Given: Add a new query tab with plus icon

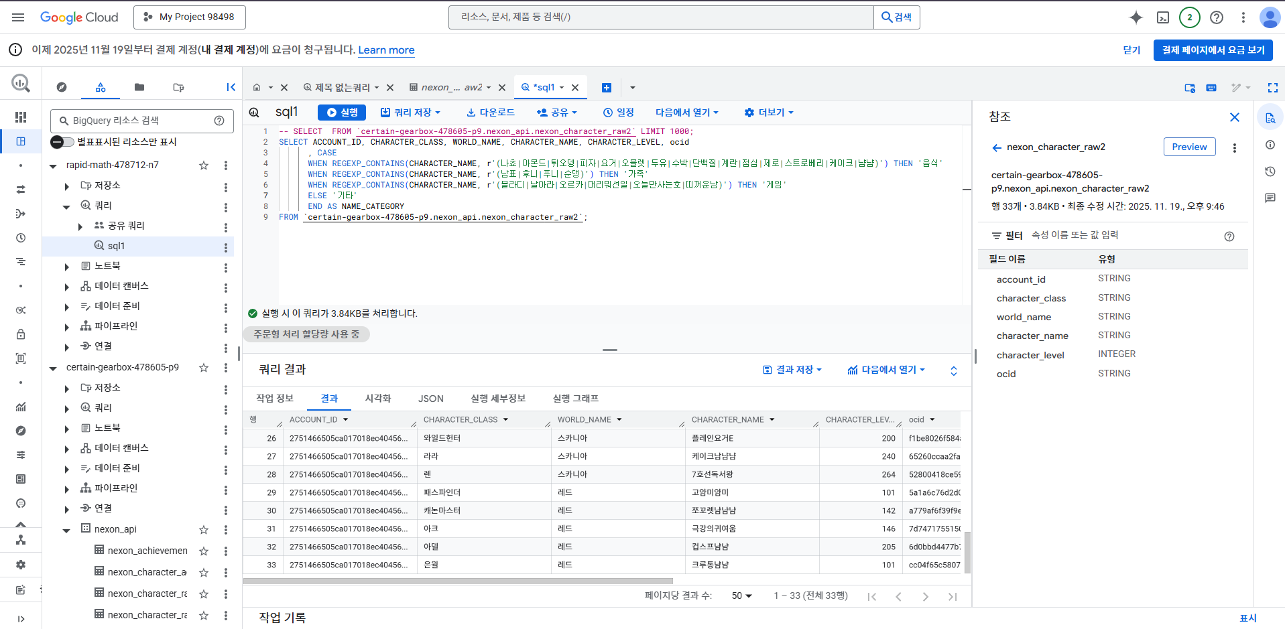Looking at the screenshot, I should (x=607, y=88).
